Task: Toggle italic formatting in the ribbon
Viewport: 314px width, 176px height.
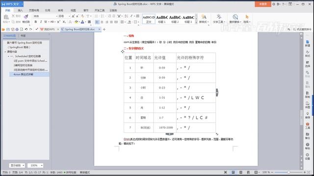Action: (41, 22)
